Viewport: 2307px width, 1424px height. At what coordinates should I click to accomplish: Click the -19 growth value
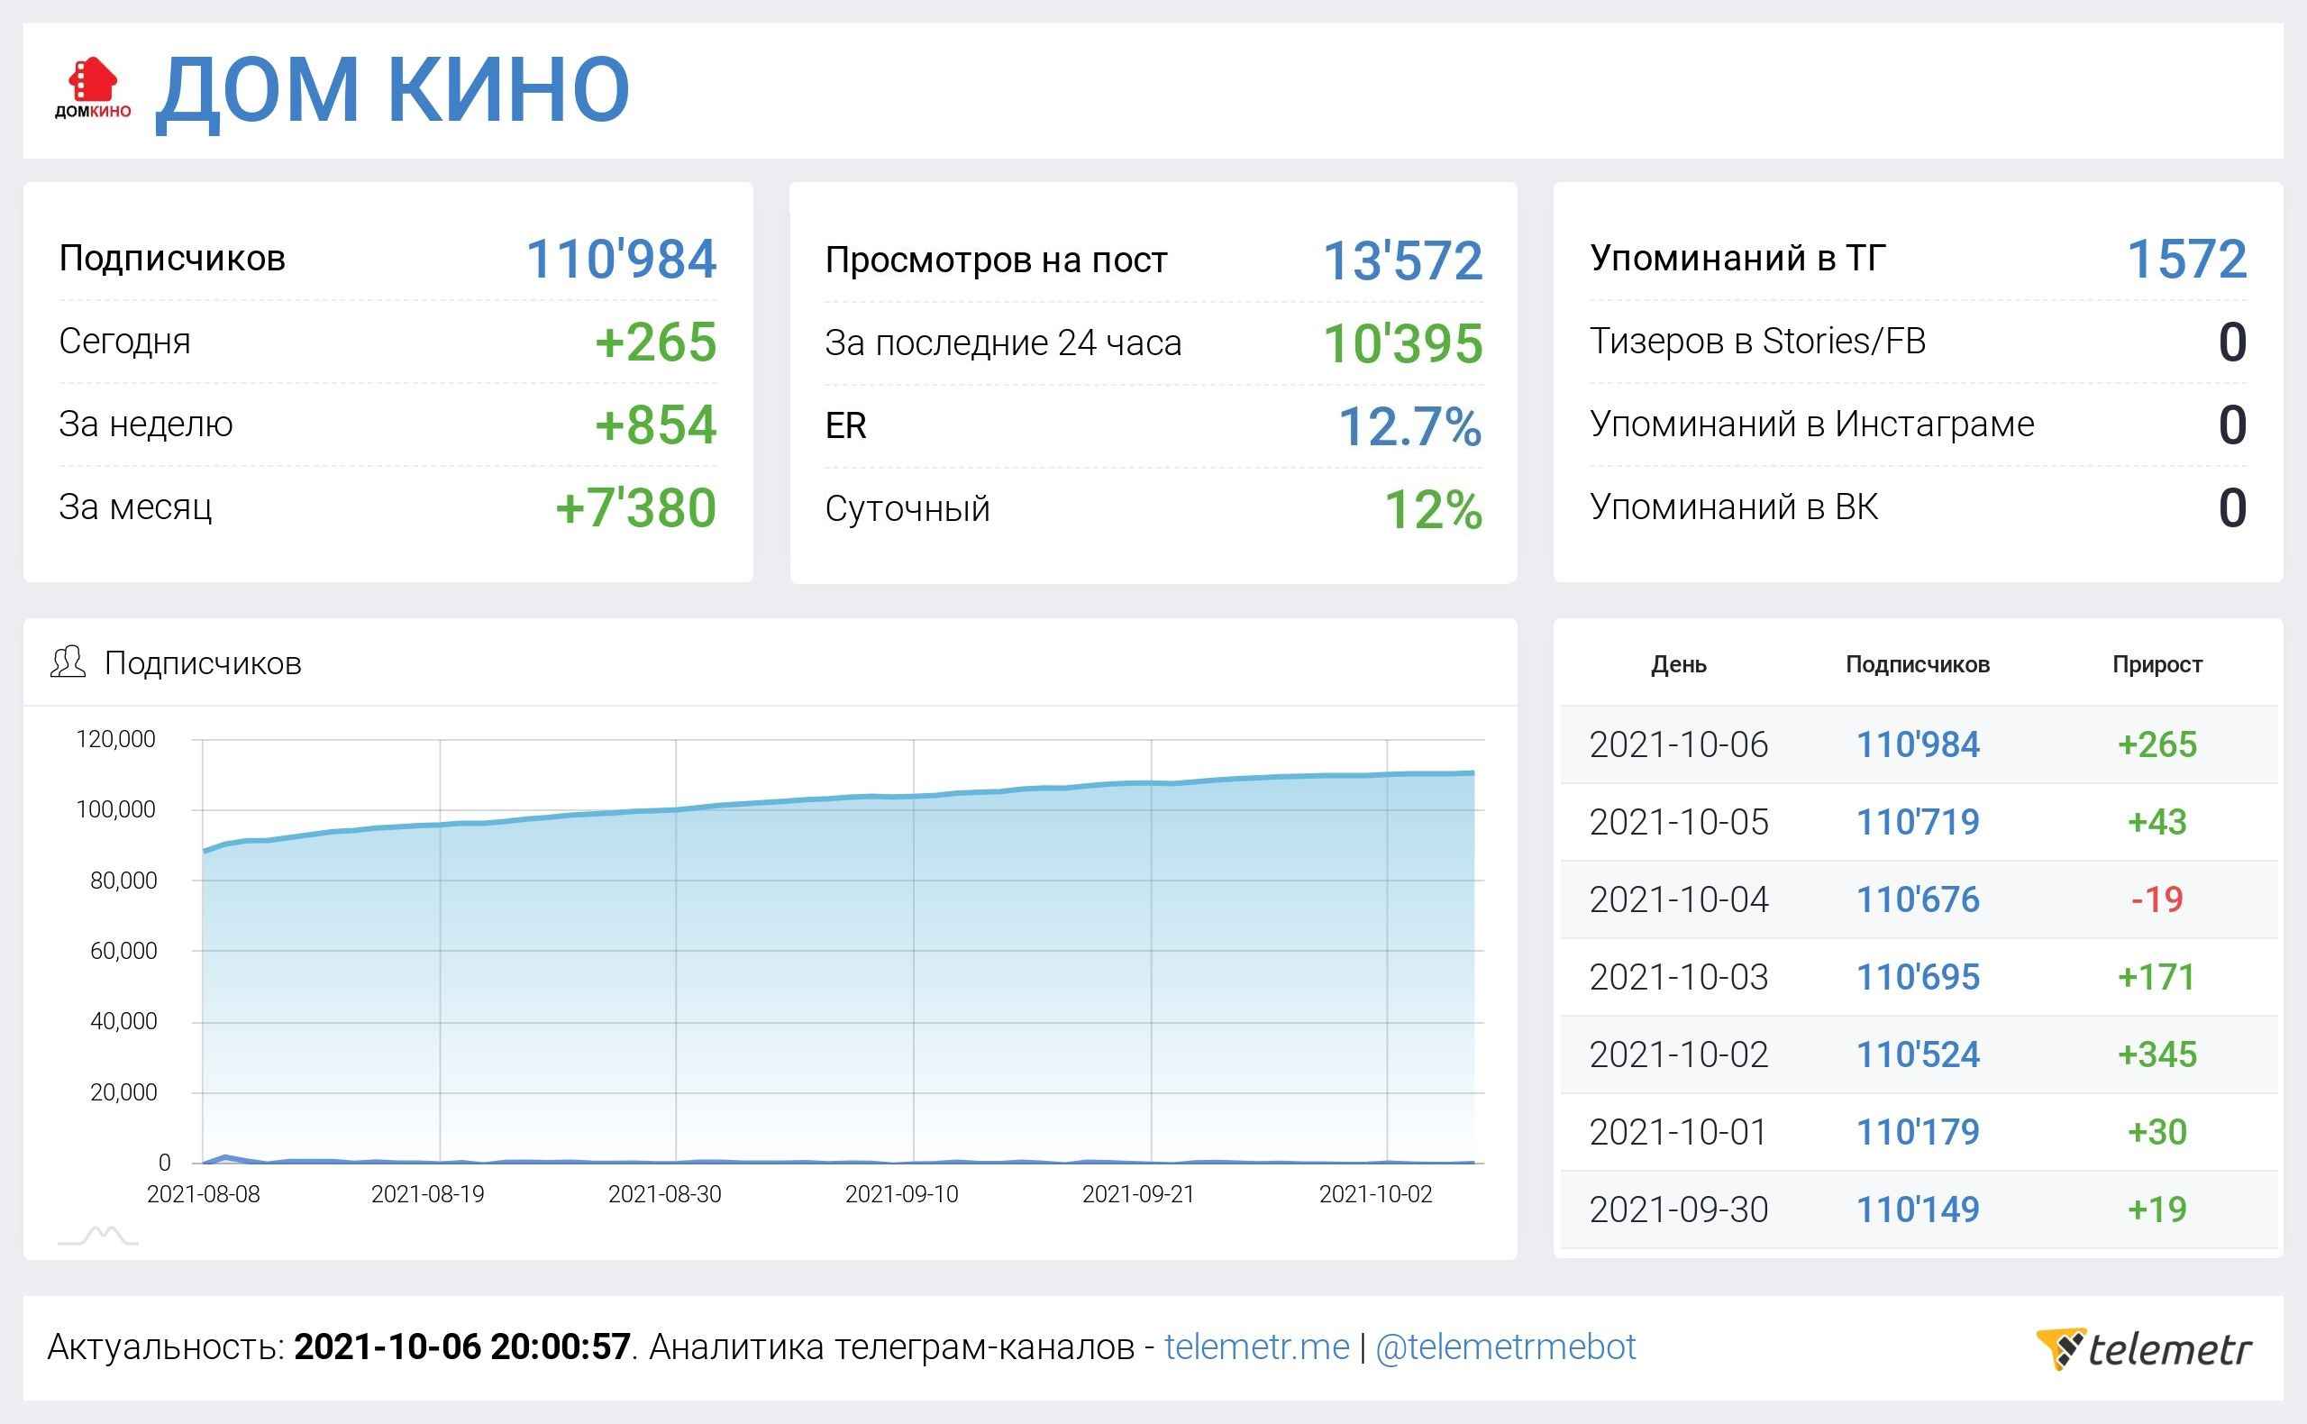(2157, 899)
